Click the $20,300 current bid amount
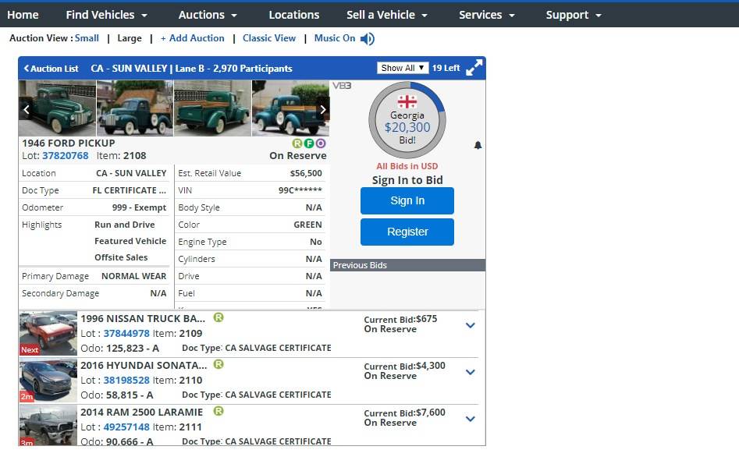The image size is (739, 464). coord(407,128)
